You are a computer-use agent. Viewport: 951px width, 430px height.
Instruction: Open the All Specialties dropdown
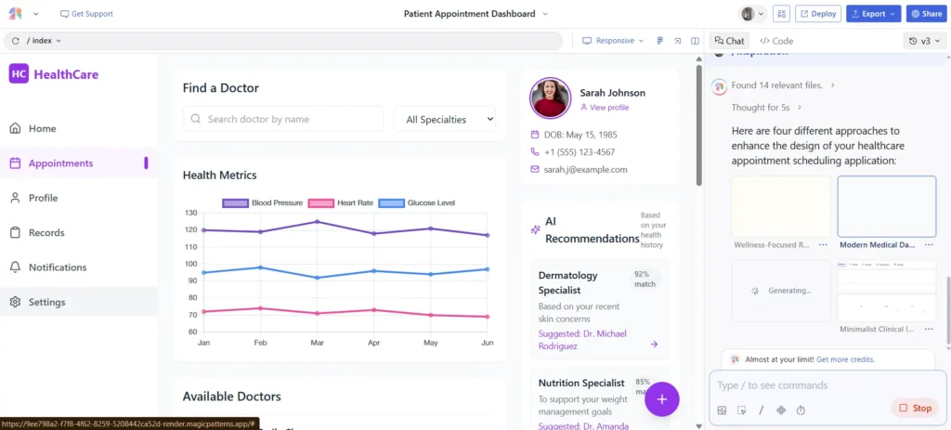(x=445, y=119)
